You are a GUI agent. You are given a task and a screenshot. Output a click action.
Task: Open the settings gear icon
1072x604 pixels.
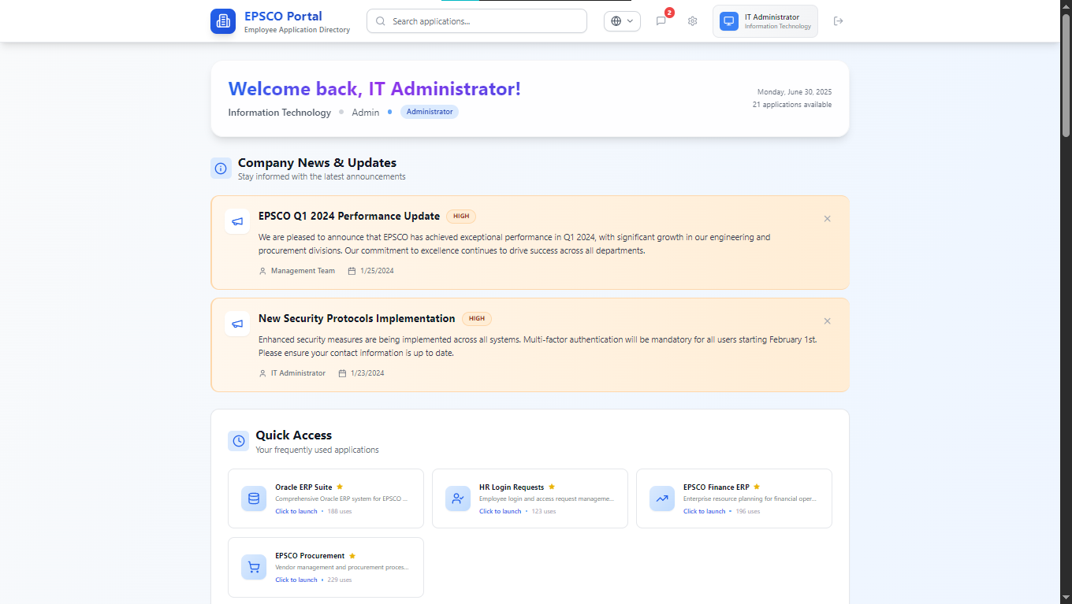pyautogui.click(x=692, y=21)
